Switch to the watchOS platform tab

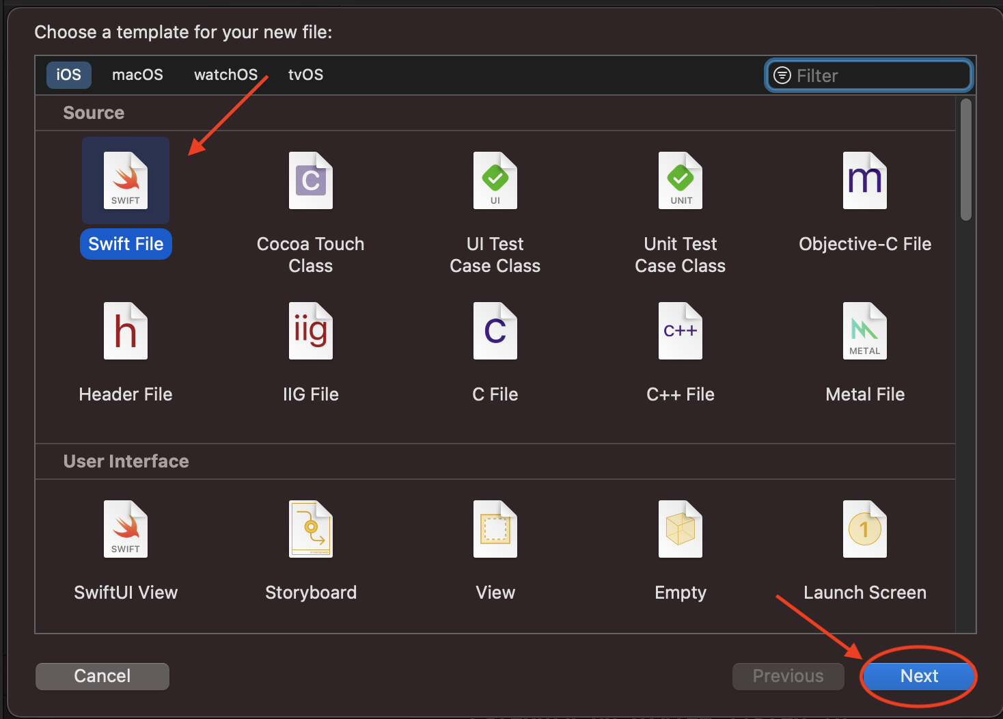225,74
